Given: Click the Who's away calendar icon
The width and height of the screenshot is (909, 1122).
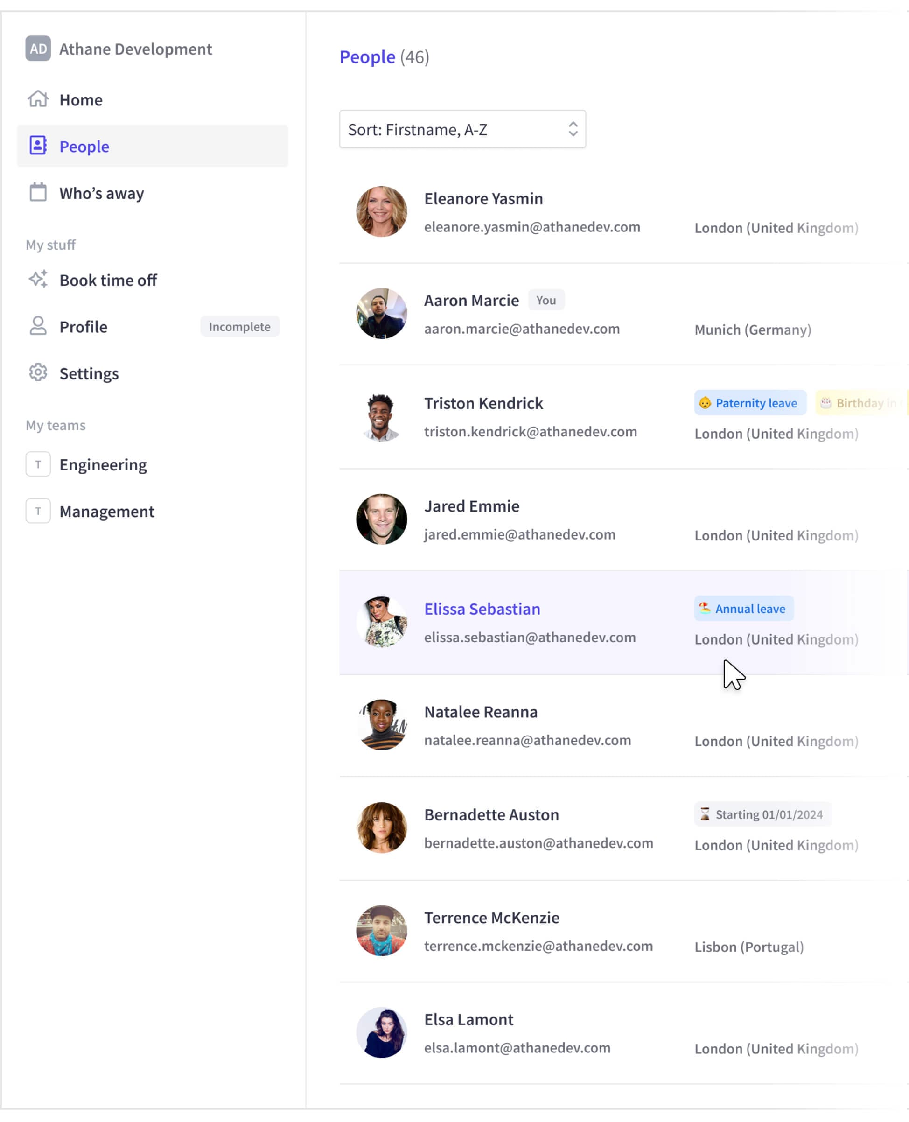Looking at the screenshot, I should coord(38,192).
